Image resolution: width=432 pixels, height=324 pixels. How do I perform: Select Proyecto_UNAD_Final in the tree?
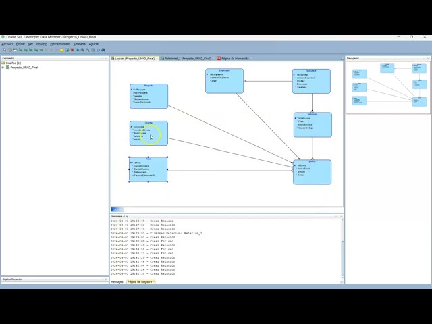click(24, 67)
